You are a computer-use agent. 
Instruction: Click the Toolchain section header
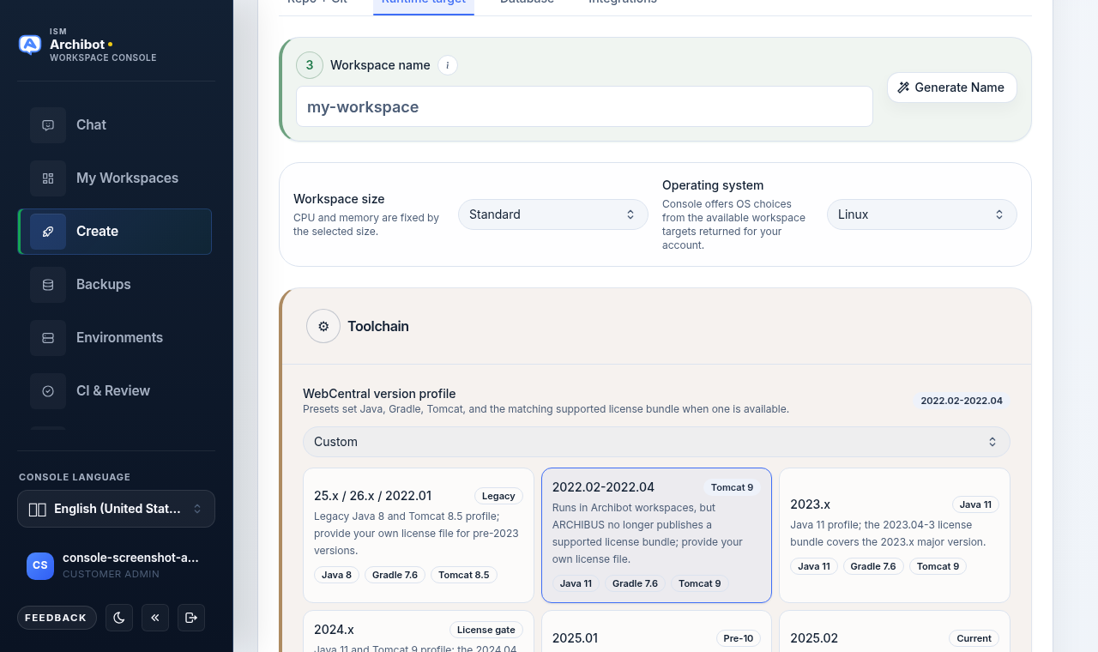(x=657, y=326)
